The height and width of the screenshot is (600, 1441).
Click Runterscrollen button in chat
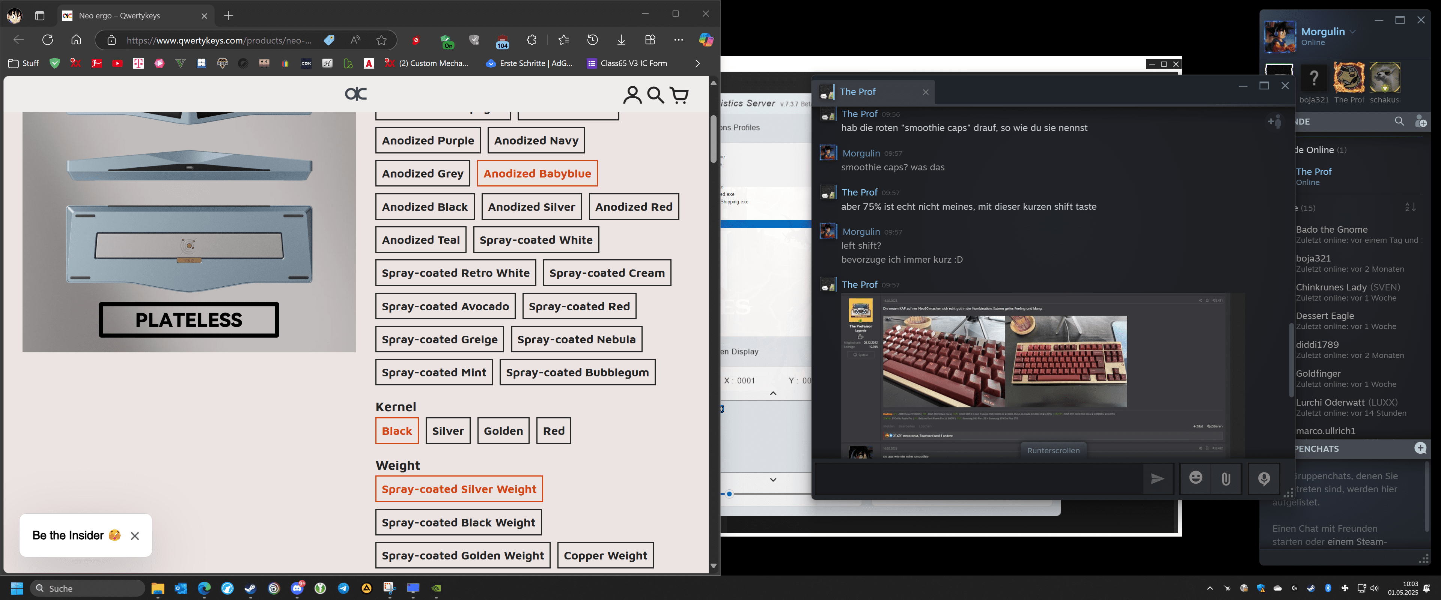(x=1053, y=450)
